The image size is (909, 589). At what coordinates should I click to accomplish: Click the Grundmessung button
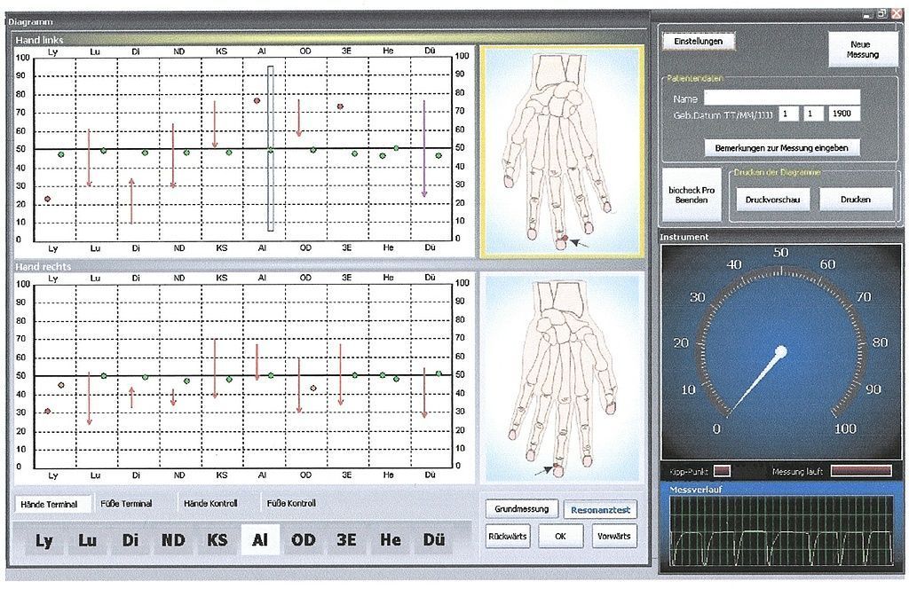click(522, 509)
